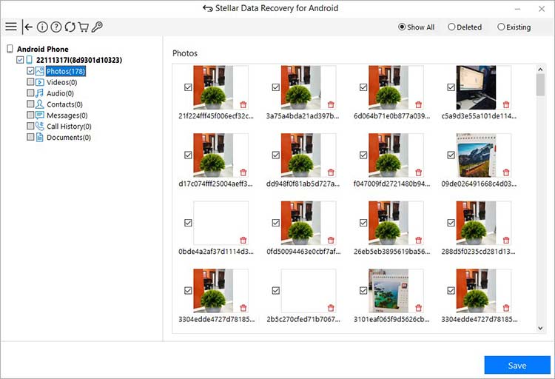Click the Save button

tap(517, 365)
